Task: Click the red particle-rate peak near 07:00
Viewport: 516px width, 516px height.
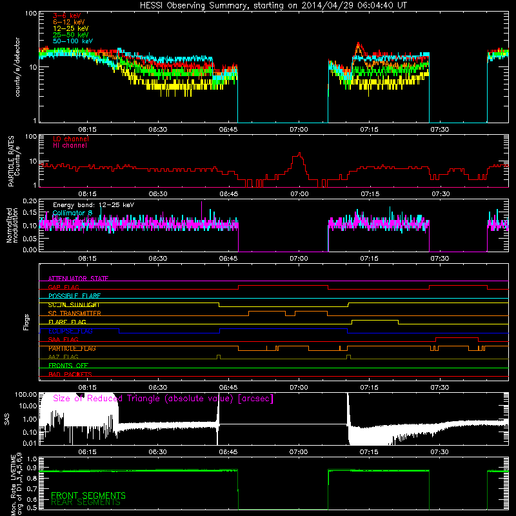Action: point(299,155)
